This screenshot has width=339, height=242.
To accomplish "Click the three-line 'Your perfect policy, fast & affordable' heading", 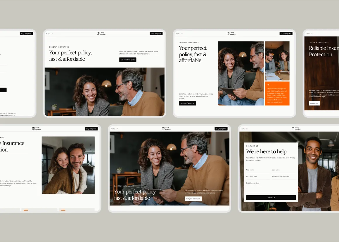I will [193, 54].
